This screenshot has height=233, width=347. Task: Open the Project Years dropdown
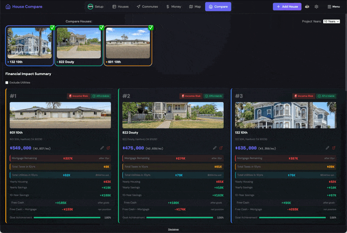coord(331,21)
